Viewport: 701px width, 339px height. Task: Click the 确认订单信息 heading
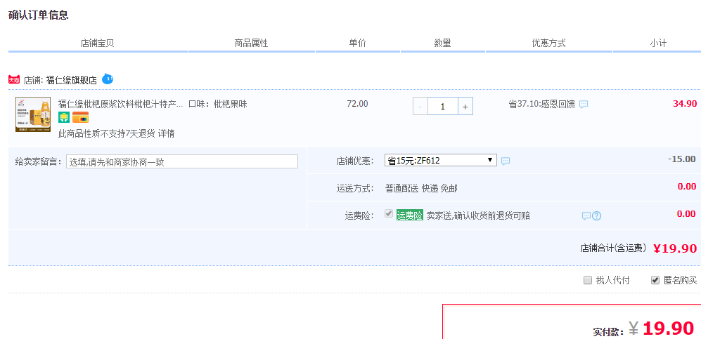coord(39,15)
